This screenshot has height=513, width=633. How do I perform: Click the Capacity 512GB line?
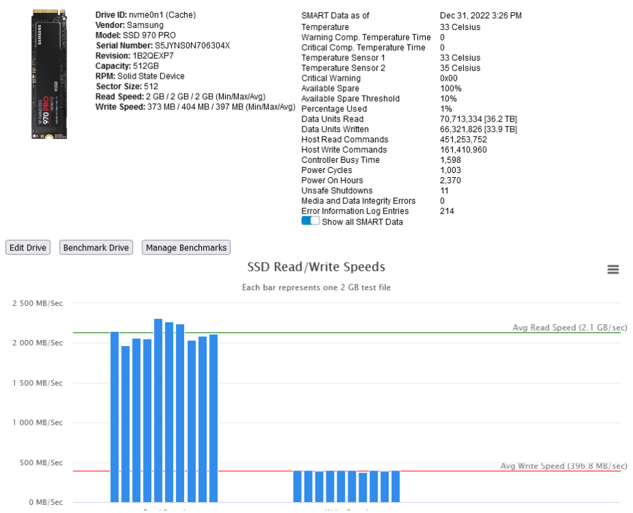point(127,66)
